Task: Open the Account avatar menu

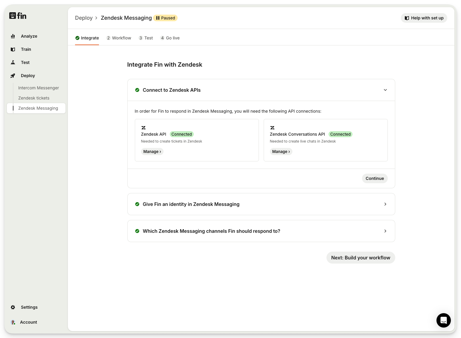Action: (13, 322)
